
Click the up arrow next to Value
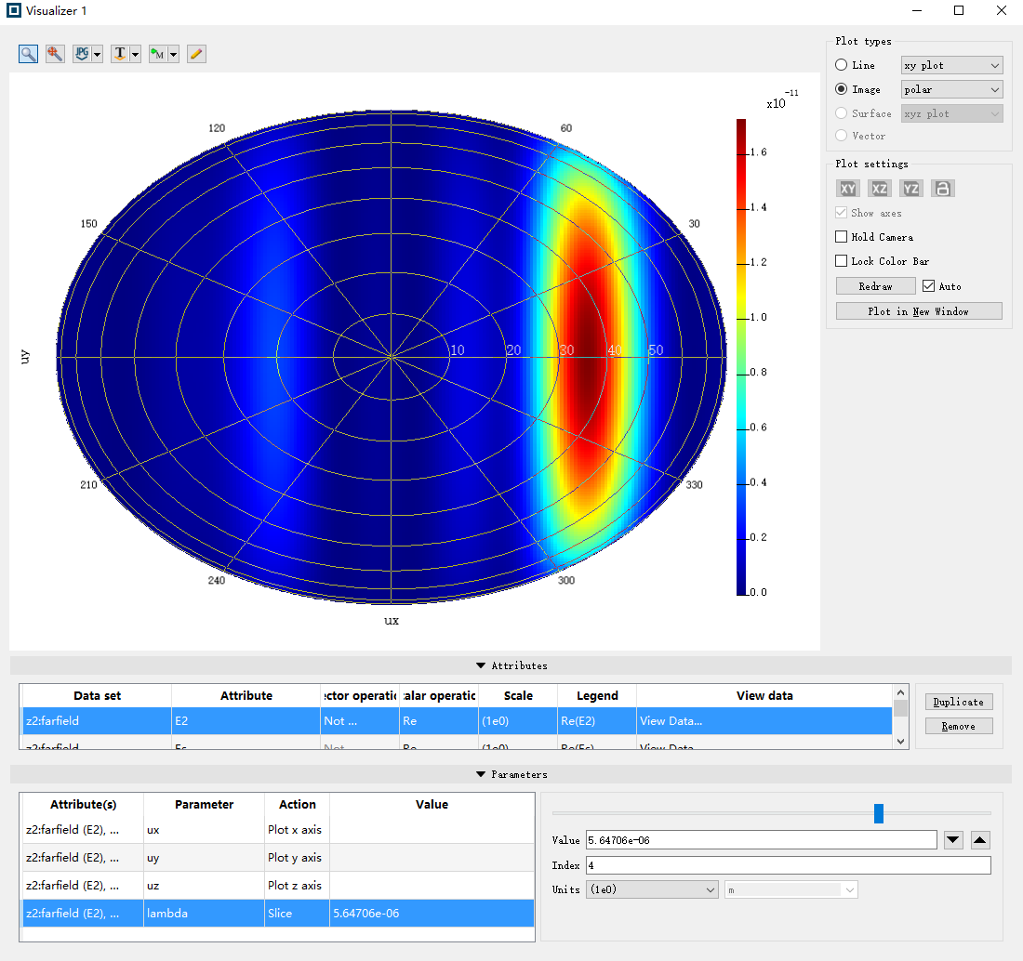(x=980, y=840)
